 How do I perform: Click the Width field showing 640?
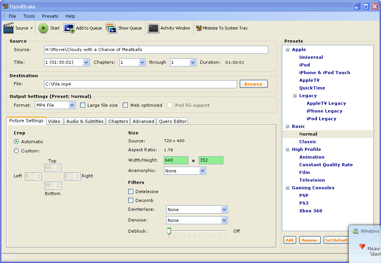pos(176,160)
